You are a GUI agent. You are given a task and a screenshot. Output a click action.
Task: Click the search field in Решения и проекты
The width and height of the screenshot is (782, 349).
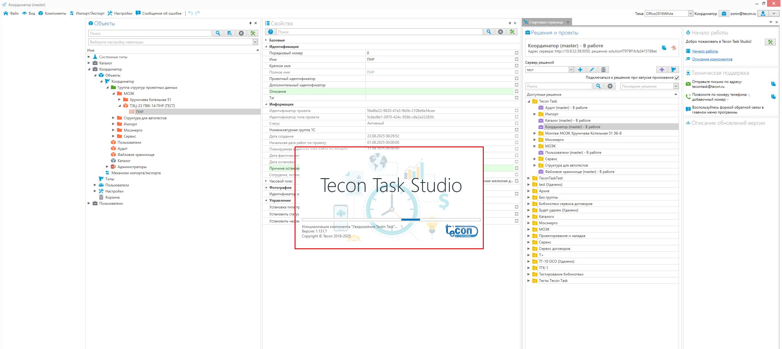(558, 86)
